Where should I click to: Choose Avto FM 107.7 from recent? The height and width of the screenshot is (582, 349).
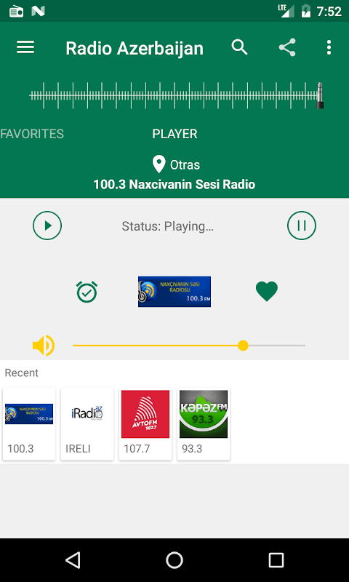[x=145, y=424]
